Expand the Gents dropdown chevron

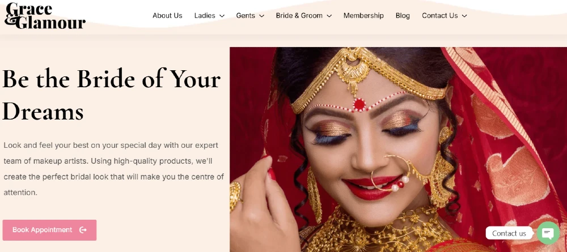[x=262, y=16]
